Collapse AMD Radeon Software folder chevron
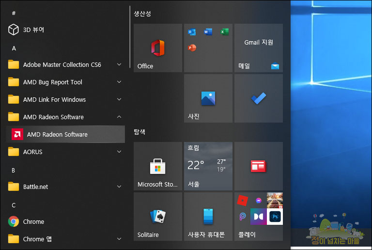Screen dimensions: 372x250 119,117
